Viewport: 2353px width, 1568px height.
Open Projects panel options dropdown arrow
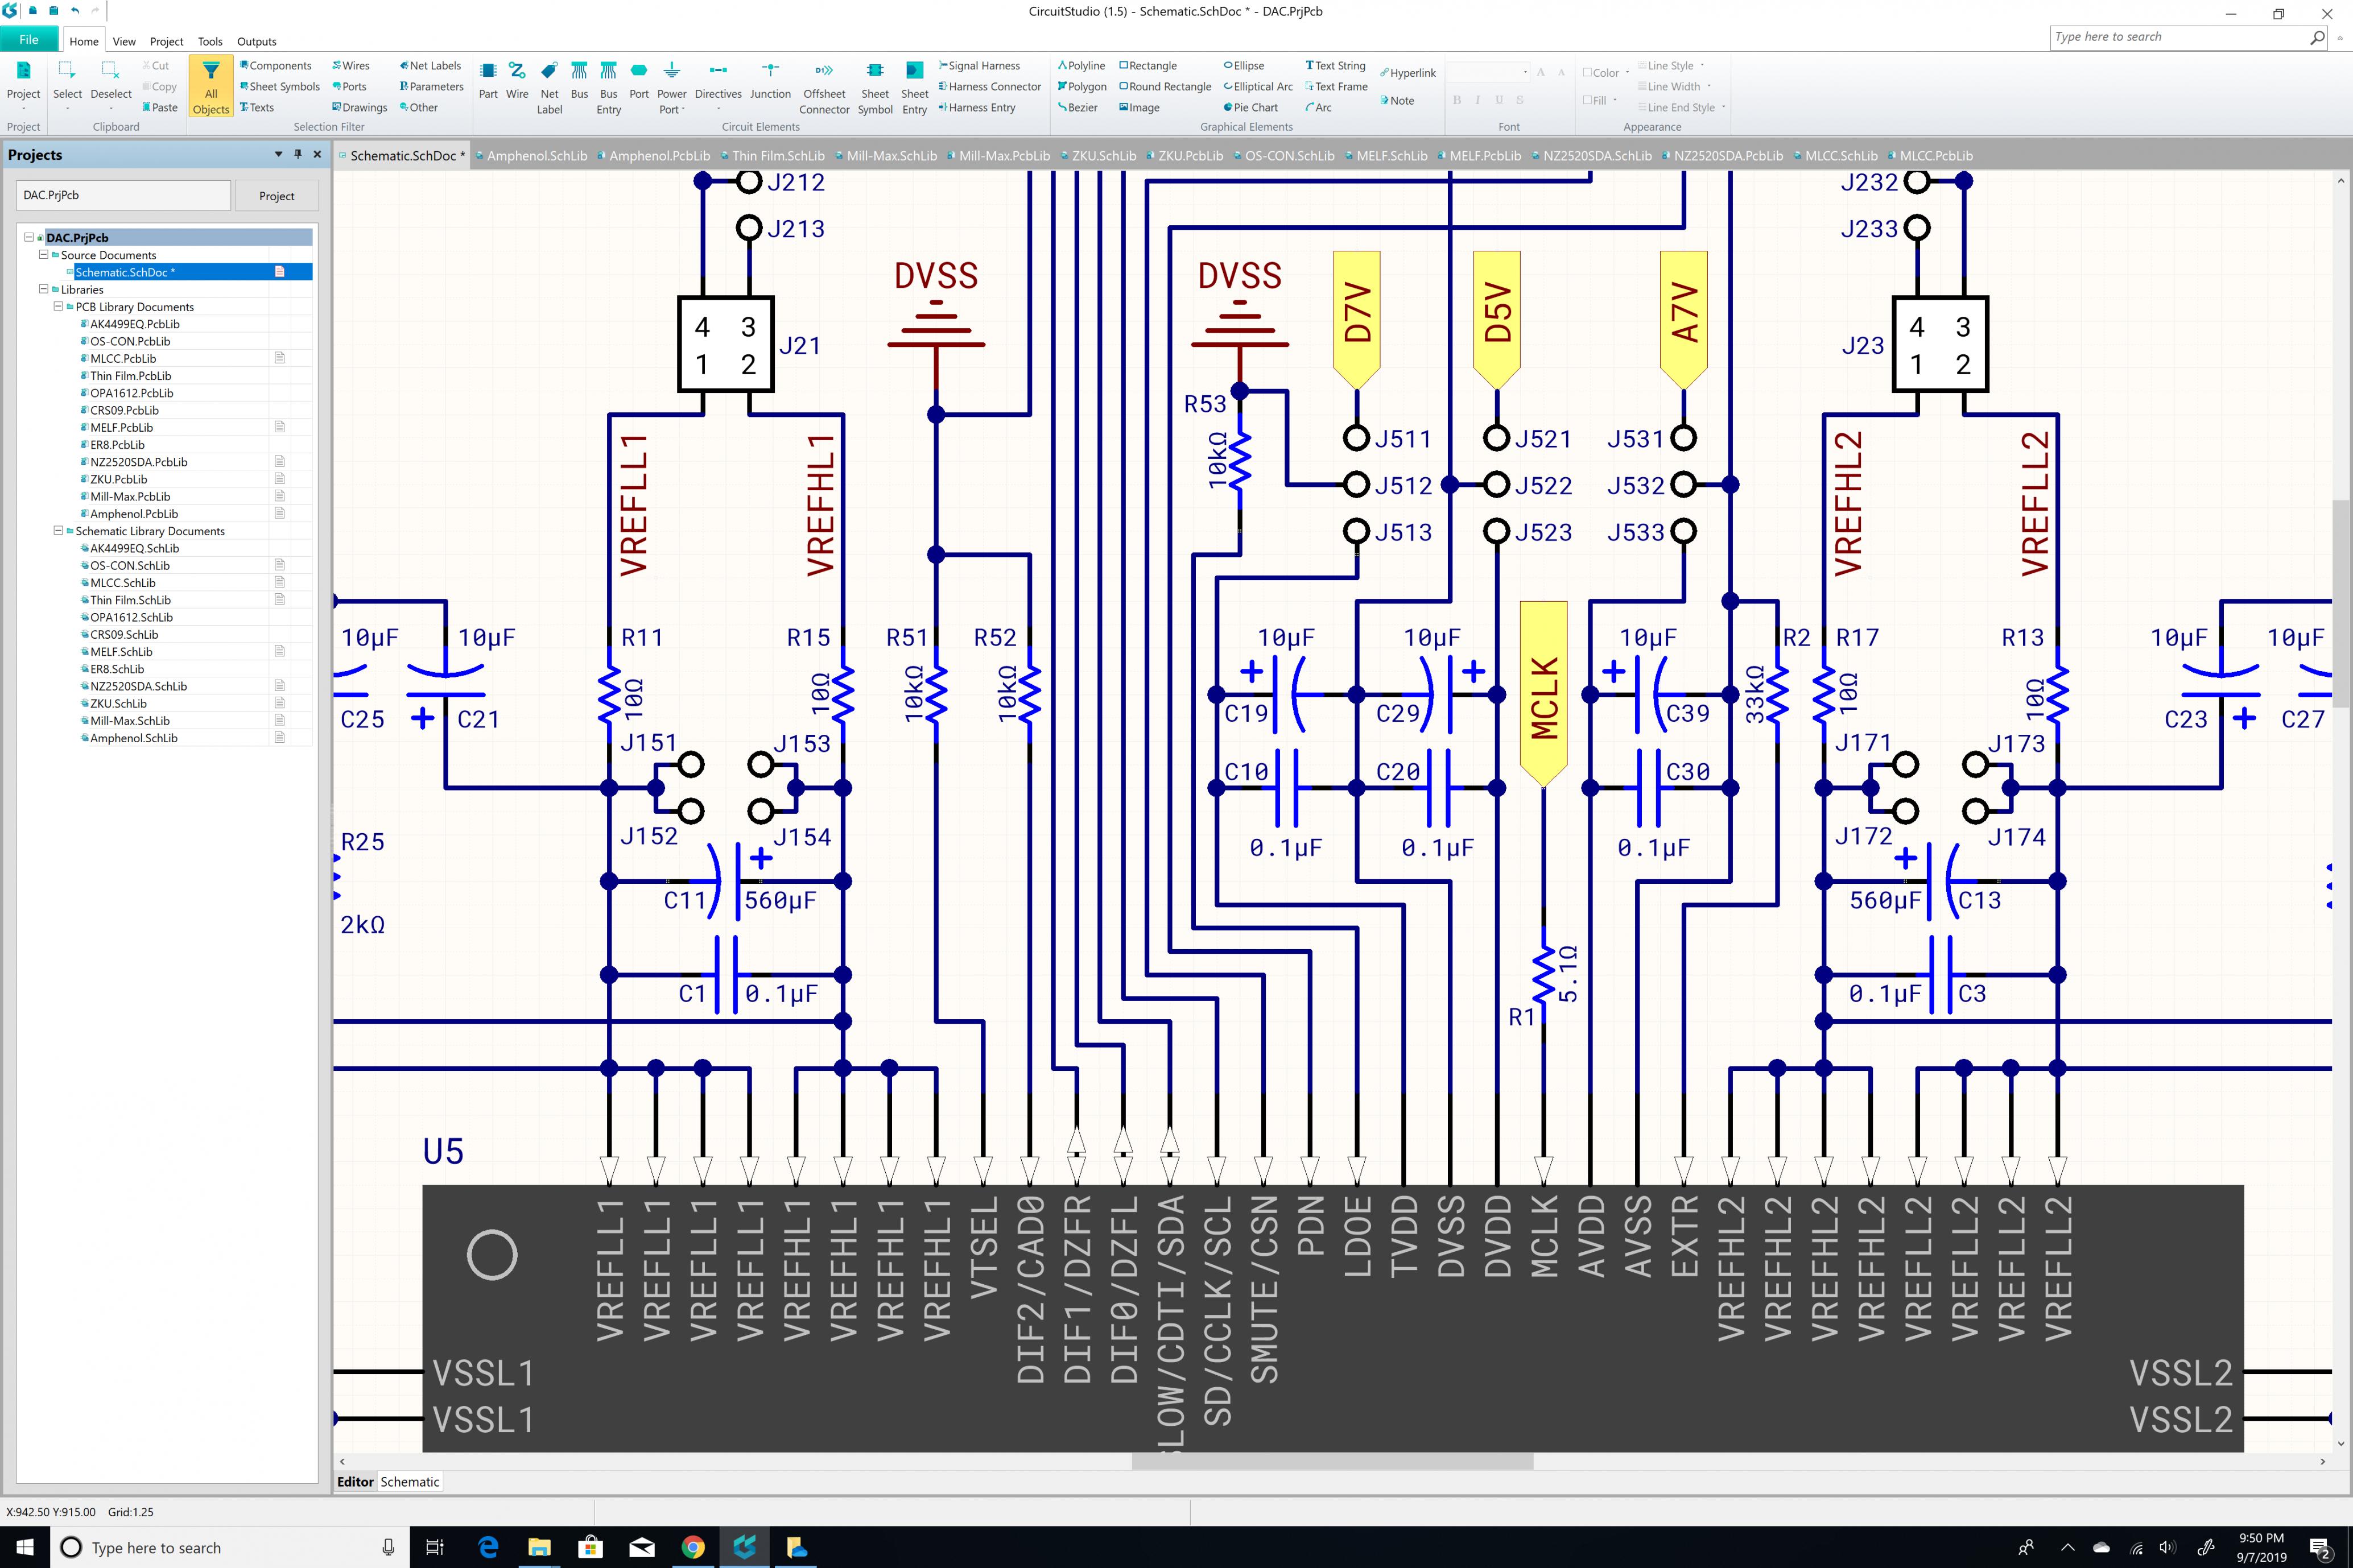(278, 154)
